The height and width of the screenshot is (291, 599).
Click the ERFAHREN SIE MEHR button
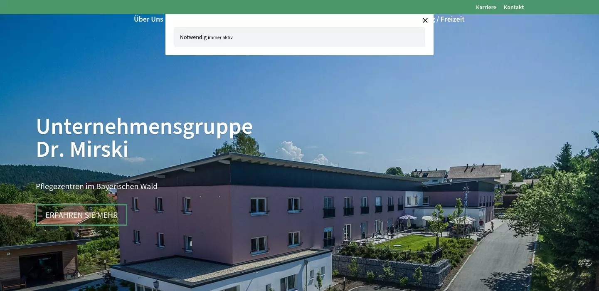pyautogui.click(x=81, y=215)
